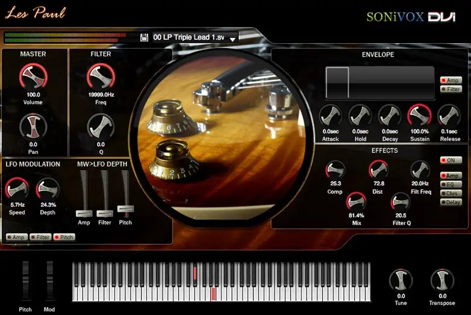This screenshot has width=471, height=315.
Task: Click the Envelope Hold knob
Action: [360, 116]
